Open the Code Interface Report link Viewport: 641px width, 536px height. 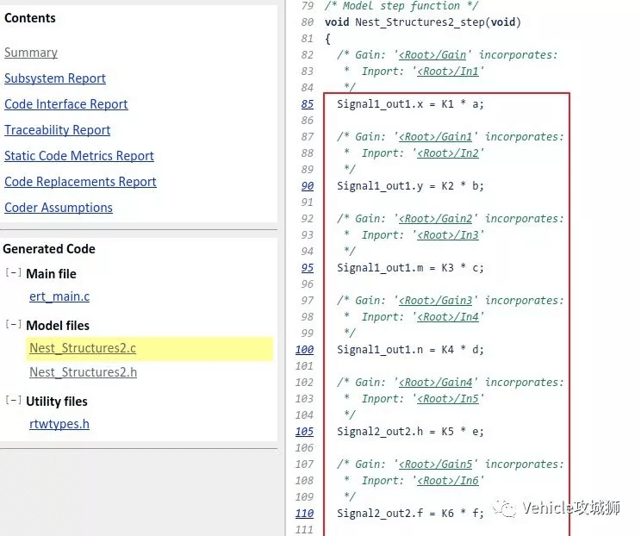tap(66, 104)
